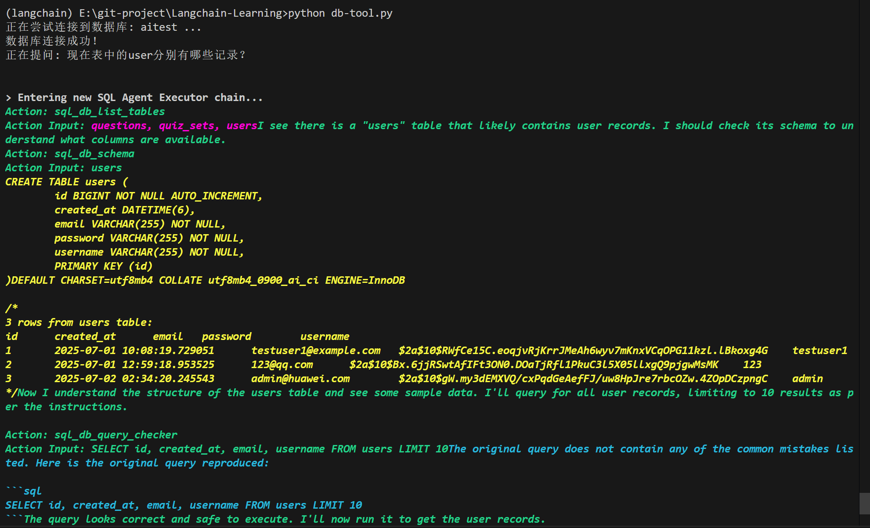This screenshot has height=528, width=870.
Task: Click the 'sql_db_schema' action name
Action: click(x=94, y=154)
